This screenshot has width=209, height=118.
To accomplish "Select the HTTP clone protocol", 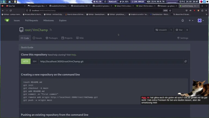I will click(x=26, y=61).
